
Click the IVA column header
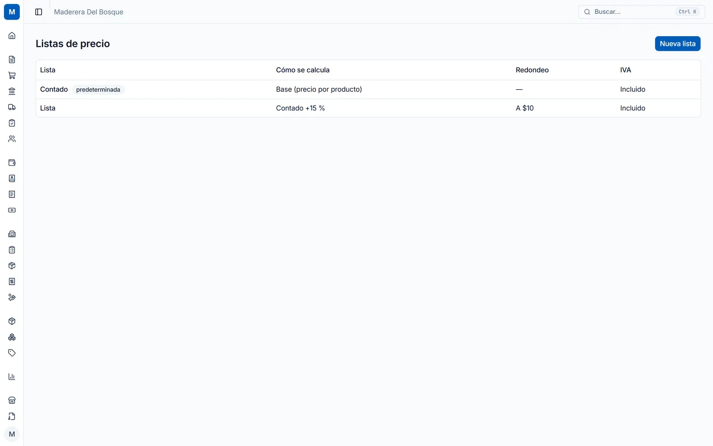(x=625, y=70)
